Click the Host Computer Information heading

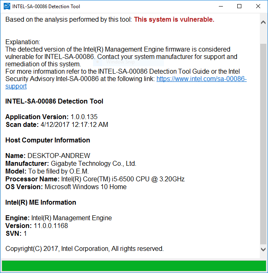[48, 140]
